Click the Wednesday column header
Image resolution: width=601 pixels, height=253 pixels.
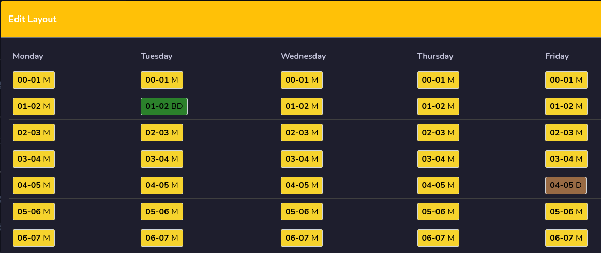coord(303,56)
